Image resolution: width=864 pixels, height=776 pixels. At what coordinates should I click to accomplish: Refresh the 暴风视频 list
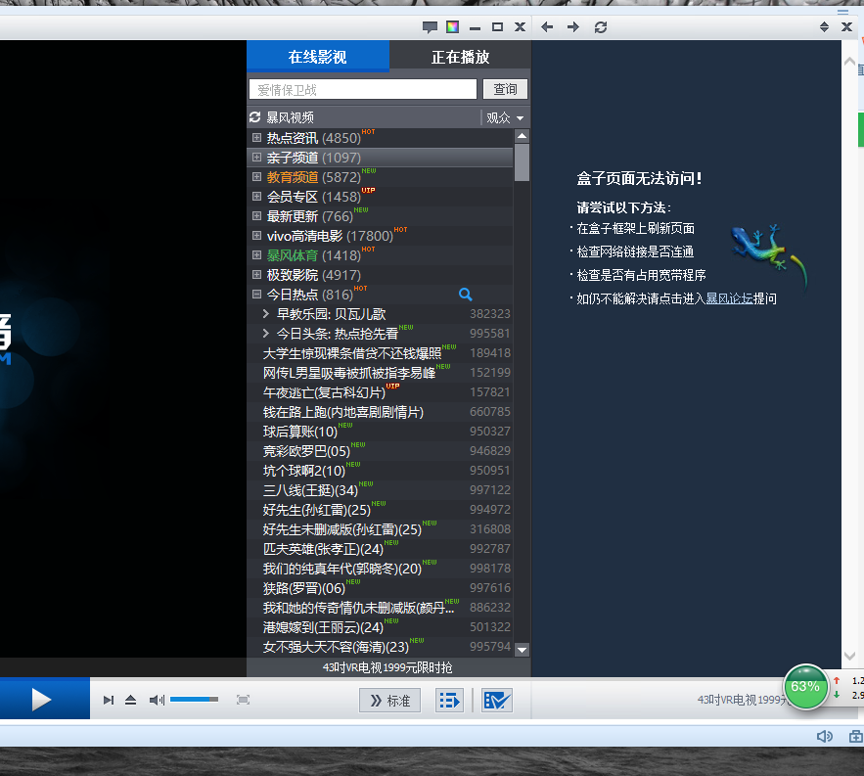click(x=254, y=117)
